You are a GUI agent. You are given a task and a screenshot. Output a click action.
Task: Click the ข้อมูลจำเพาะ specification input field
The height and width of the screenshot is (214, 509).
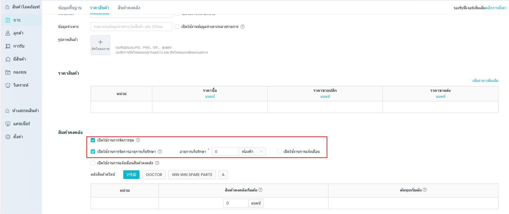(131, 27)
